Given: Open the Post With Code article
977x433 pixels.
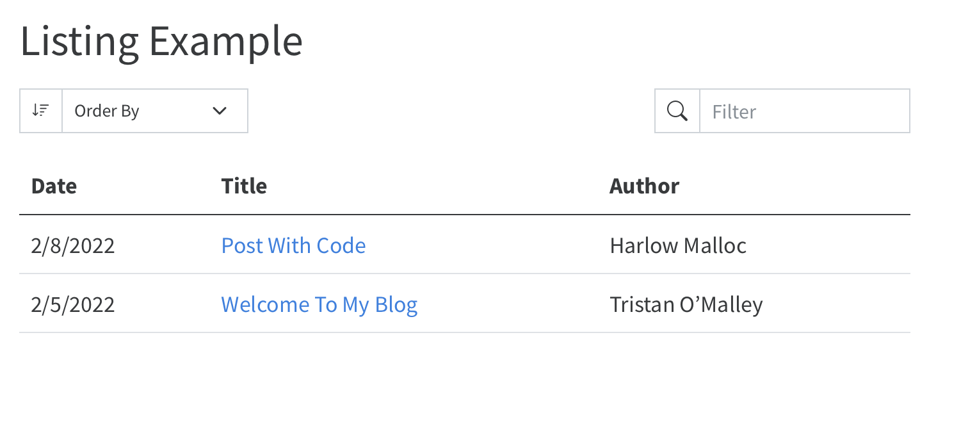Looking at the screenshot, I should click(293, 245).
